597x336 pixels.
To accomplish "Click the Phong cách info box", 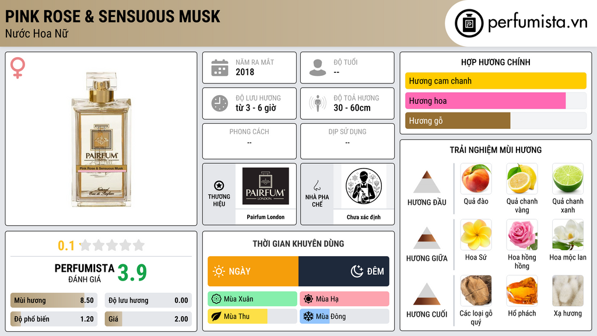I will (250, 141).
